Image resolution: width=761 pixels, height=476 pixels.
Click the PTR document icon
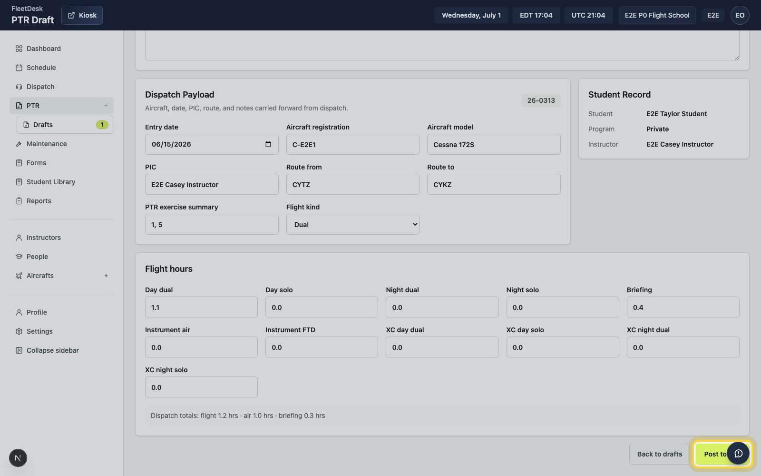coord(19,106)
